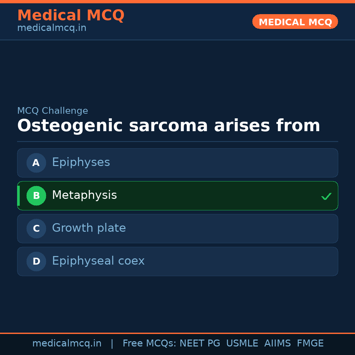
Task: Click the green B badge icon
Action: coord(36,196)
